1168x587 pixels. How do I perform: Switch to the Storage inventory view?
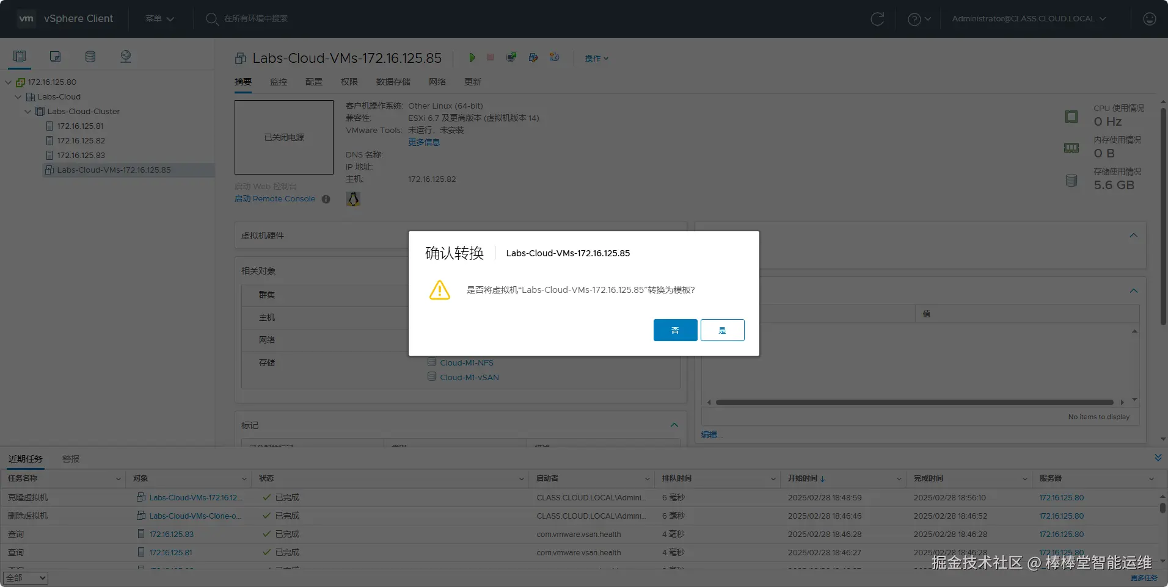(x=90, y=57)
